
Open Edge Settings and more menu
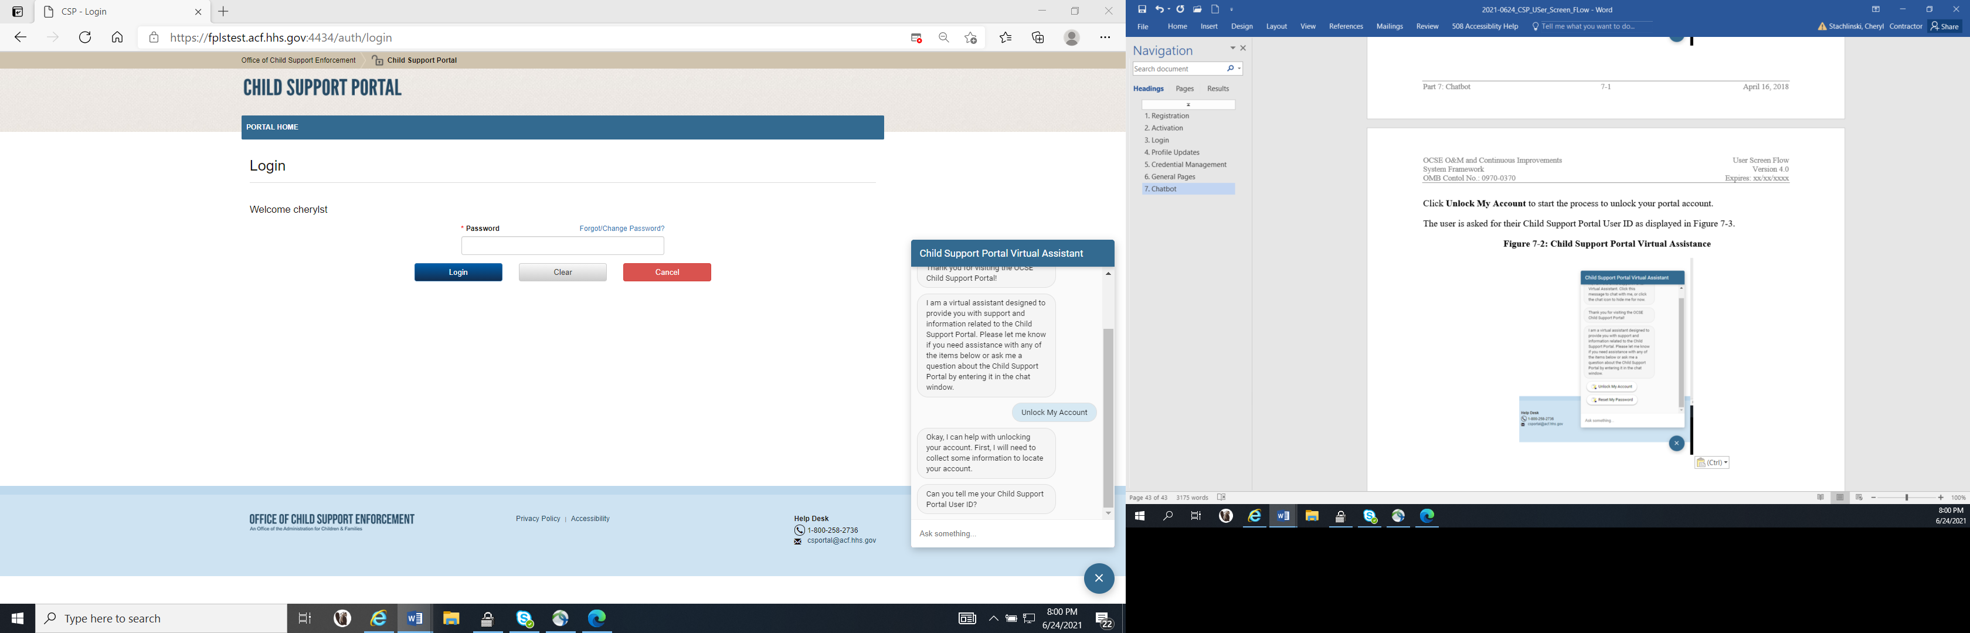pos(1105,38)
